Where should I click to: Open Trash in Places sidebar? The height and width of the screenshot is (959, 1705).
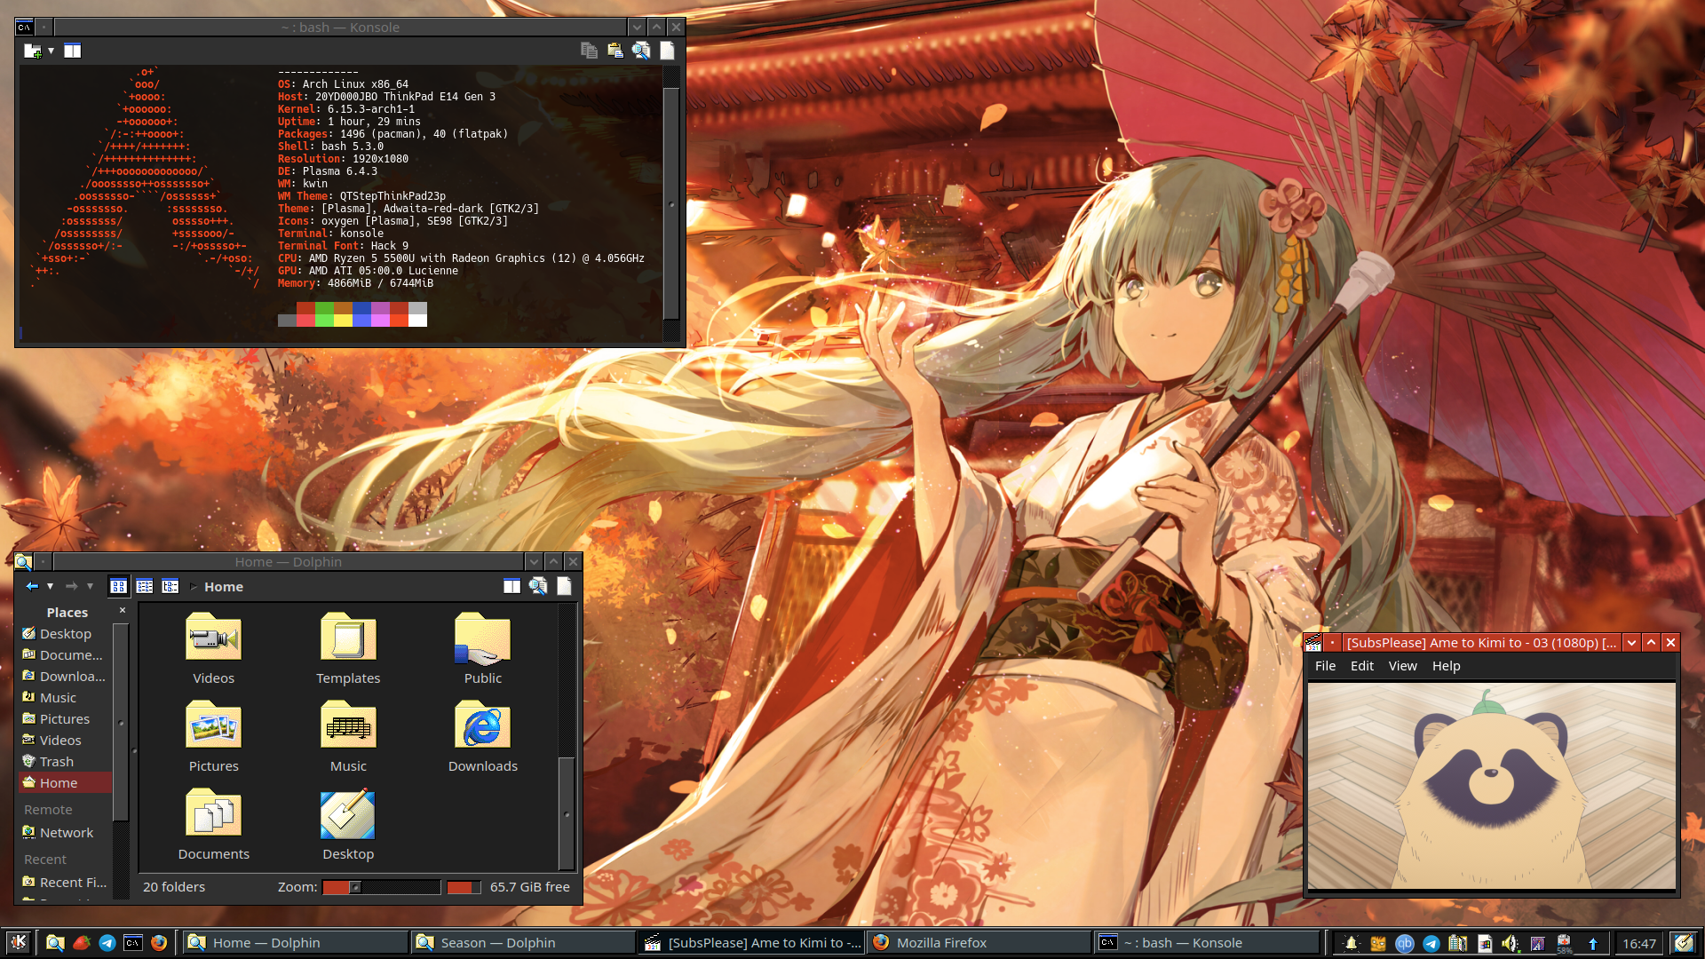(x=66, y=761)
